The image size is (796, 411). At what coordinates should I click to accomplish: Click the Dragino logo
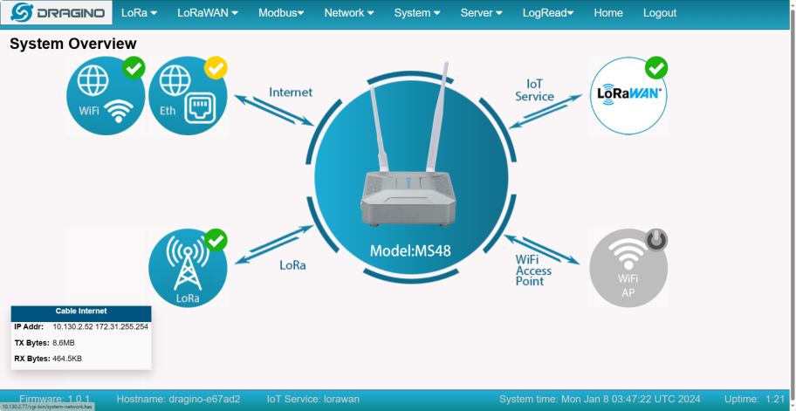point(57,13)
